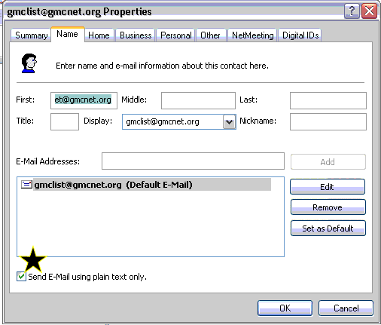Click the Edit button
This screenshot has height=325, width=381.
click(328, 187)
